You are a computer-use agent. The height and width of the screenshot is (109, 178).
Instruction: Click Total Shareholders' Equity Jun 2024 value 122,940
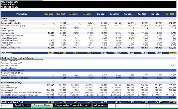172,97
